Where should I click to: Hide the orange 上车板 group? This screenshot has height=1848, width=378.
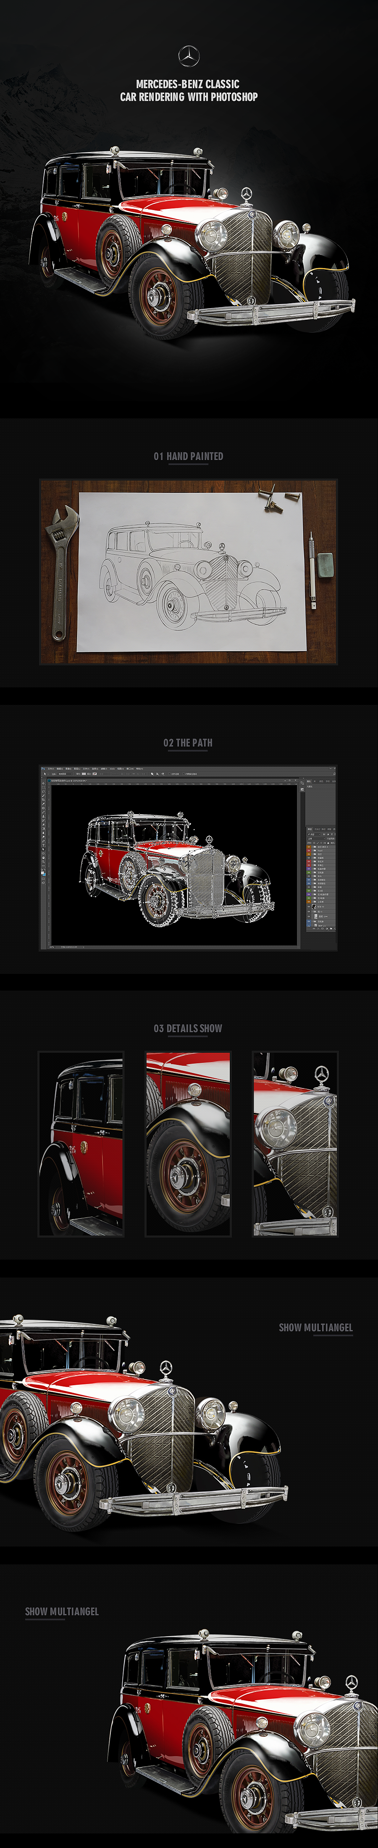click(309, 902)
